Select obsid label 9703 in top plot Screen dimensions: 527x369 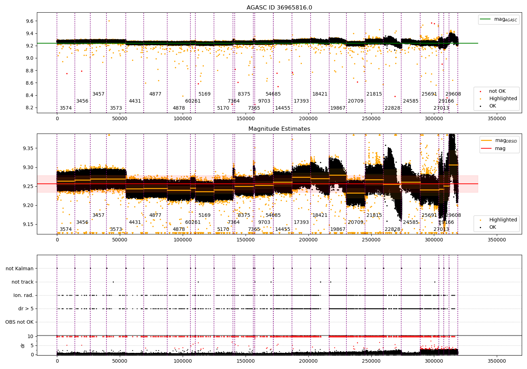(264, 101)
